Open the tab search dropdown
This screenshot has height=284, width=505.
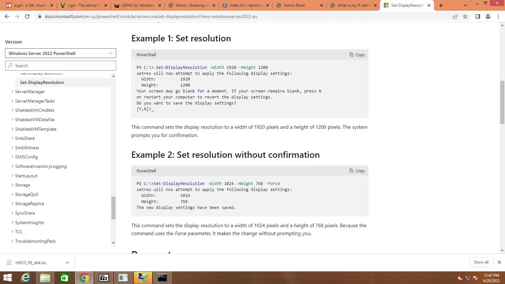point(465,5)
